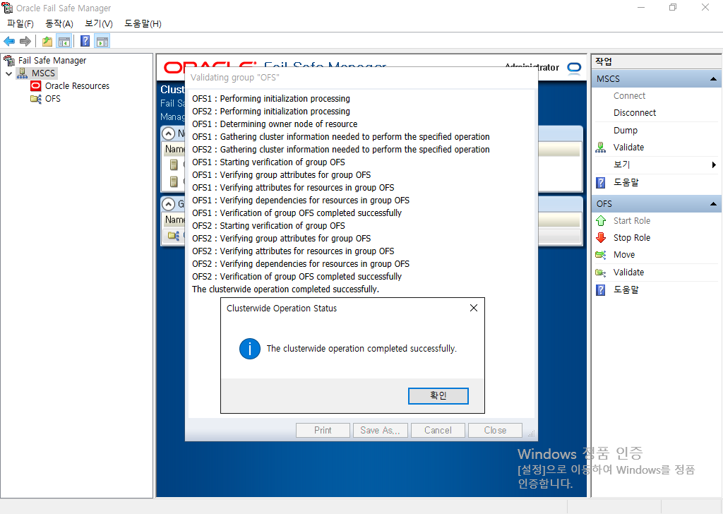
Task: Maximize the Oracle Fail Safe Manager window
Action: pos(673,7)
